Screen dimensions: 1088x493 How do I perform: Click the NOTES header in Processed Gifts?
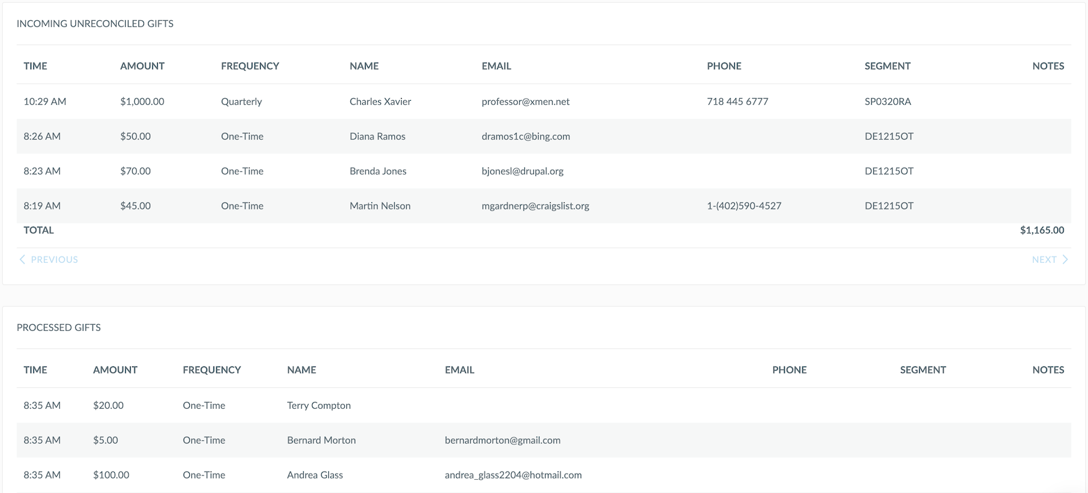click(x=1048, y=370)
